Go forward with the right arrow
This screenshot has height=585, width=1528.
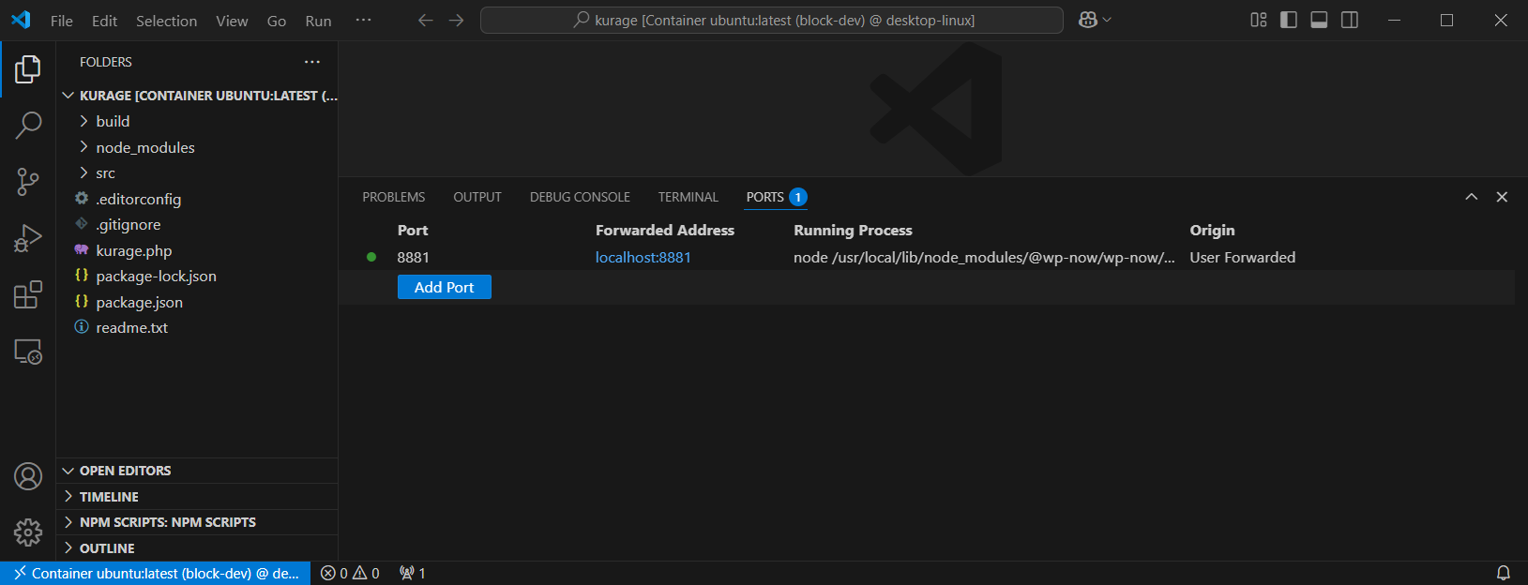click(x=456, y=20)
